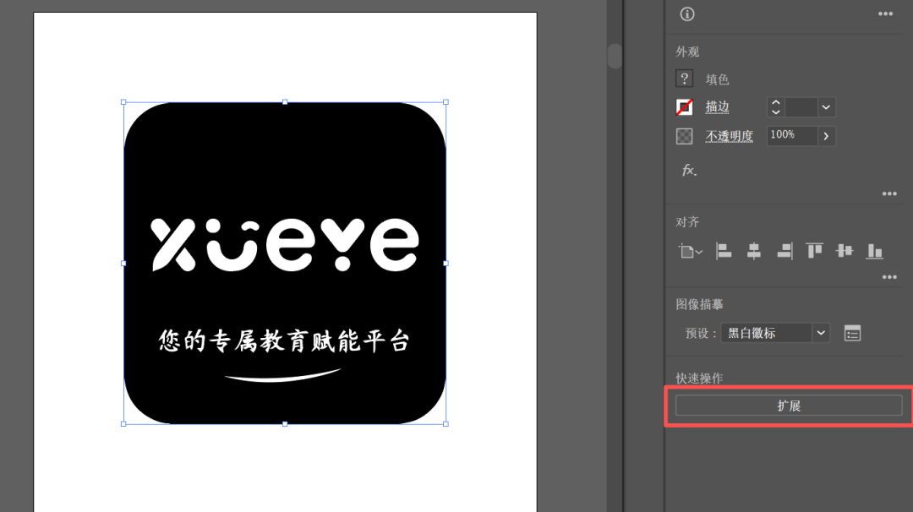
Task: Expand the opacity 100% slider arrow
Action: (x=826, y=136)
